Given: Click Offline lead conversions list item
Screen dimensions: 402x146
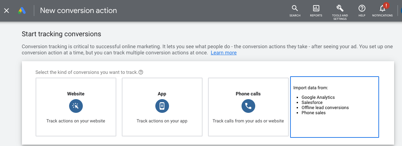Looking at the screenshot, I should [325, 107].
